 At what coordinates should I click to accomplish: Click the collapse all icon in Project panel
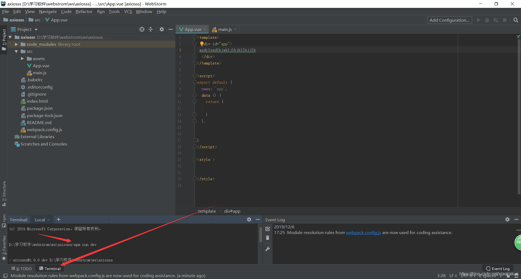[151, 29]
